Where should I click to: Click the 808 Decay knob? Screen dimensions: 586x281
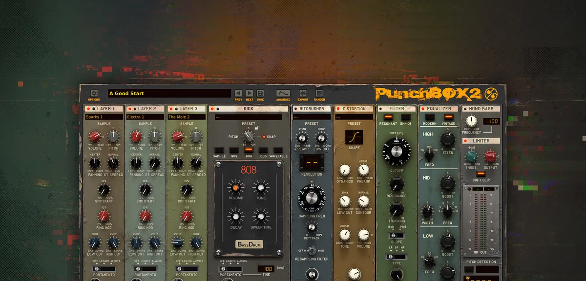[x=235, y=216]
